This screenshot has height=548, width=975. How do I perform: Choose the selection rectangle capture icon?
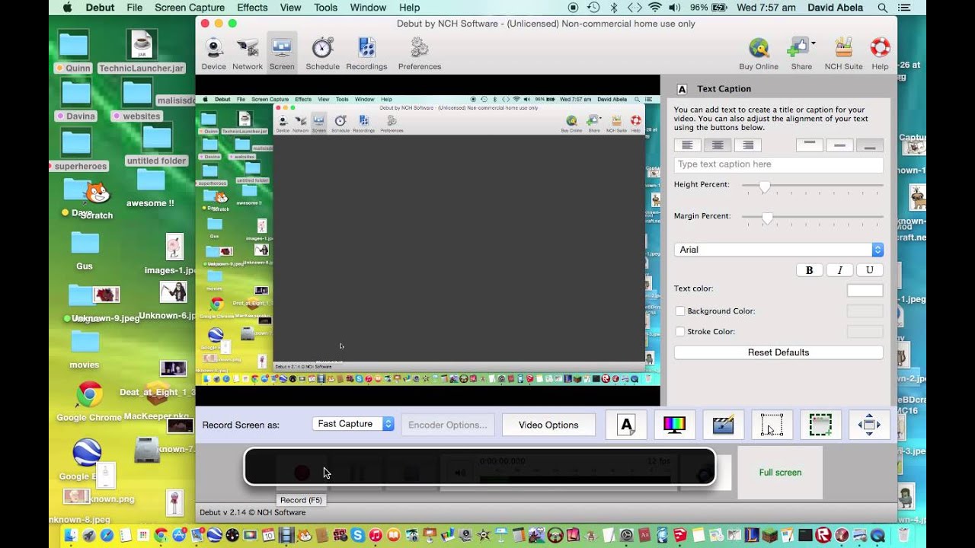pyautogui.click(x=772, y=425)
